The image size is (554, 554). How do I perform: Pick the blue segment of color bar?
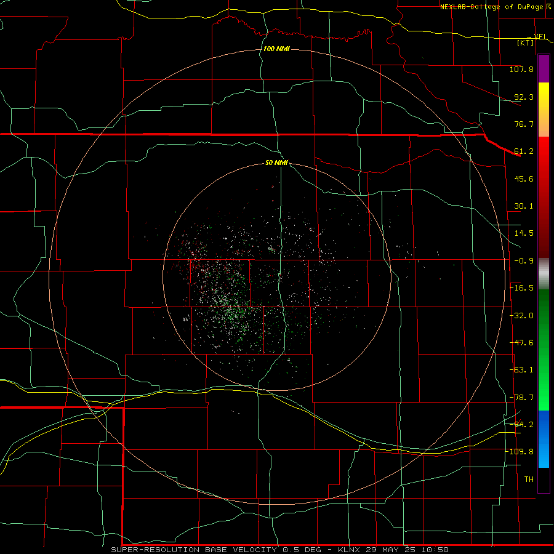tap(544, 439)
